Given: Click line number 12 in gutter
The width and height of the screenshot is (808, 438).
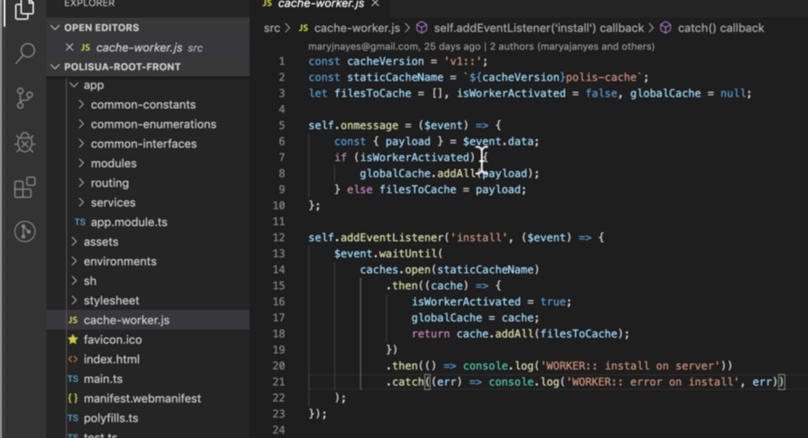Looking at the screenshot, I should click(279, 238).
